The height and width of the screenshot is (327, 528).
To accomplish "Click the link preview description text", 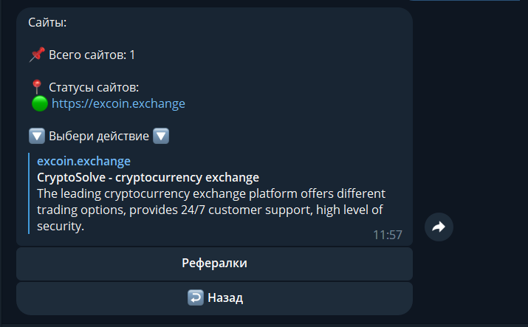I will tap(210, 210).
